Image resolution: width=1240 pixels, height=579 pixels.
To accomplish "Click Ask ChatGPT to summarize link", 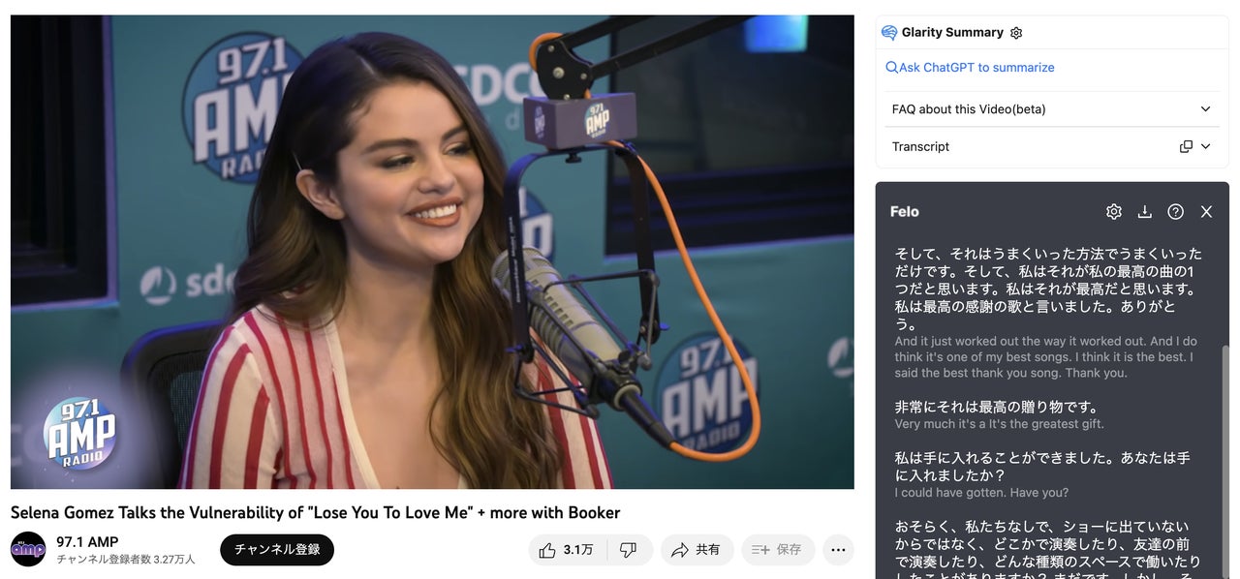I will click(x=970, y=68).
